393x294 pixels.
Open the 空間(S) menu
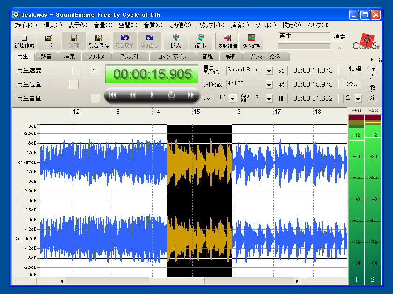click(128, 25)
